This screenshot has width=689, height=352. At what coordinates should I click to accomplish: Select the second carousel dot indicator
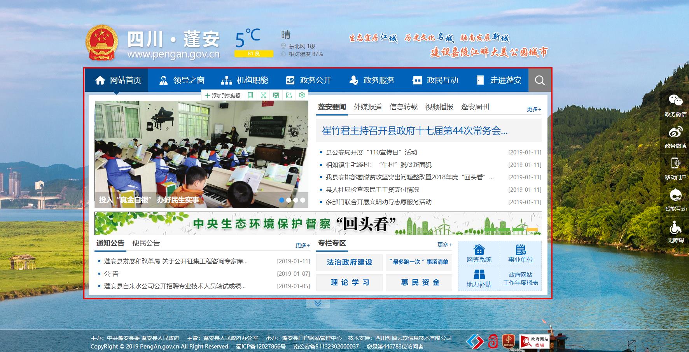coord(289,200)
